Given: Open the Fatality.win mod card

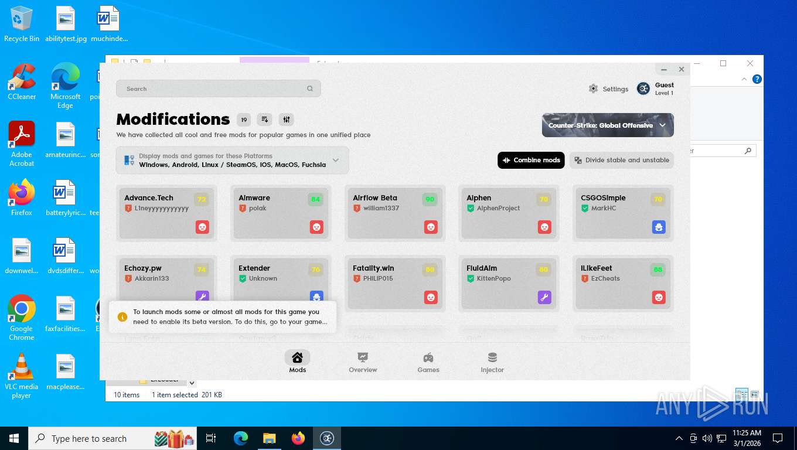Looking at the screenshot, I should [395, 284].
